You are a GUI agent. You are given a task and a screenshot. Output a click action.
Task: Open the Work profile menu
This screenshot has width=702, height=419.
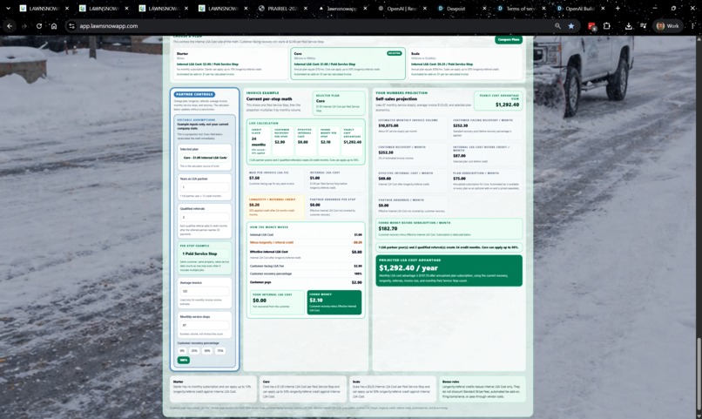point(667,26)
